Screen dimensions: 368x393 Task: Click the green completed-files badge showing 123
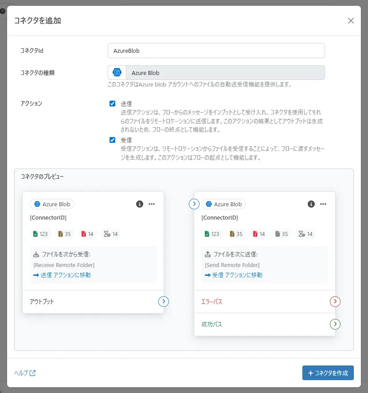pyautogui.click(x=39, y=234)
